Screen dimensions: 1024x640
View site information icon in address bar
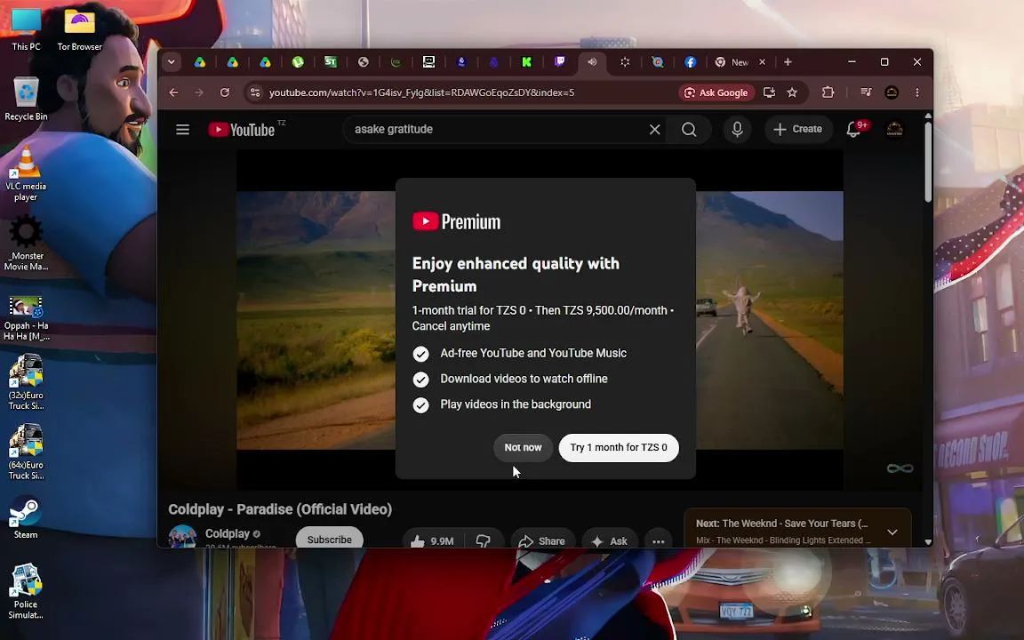pos(255,92)
